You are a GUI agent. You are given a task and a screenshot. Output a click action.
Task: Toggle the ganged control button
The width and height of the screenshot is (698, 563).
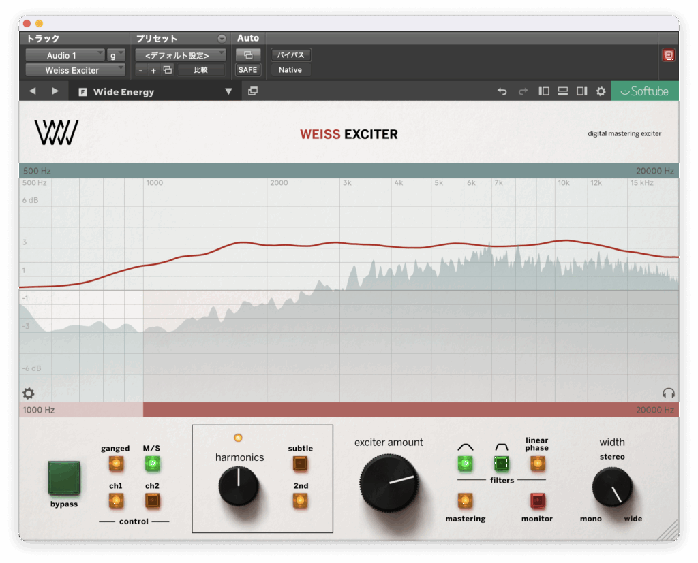pos(116,464)
